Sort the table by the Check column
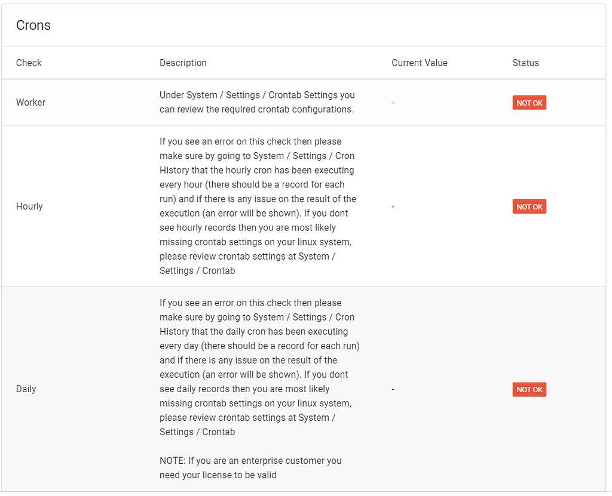Image resolution: width=612 pixels, height=496 pixels. pyautogui.click(x=29, y=63)
